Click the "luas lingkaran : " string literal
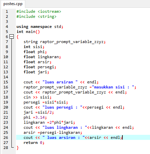 coord(65,127)
